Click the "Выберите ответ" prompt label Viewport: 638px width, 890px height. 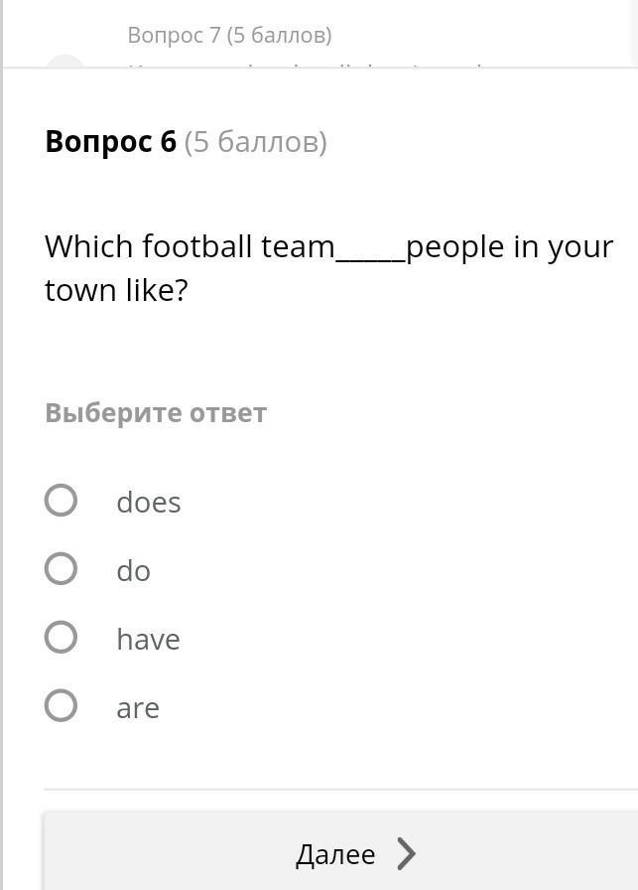tap(156, 413)
